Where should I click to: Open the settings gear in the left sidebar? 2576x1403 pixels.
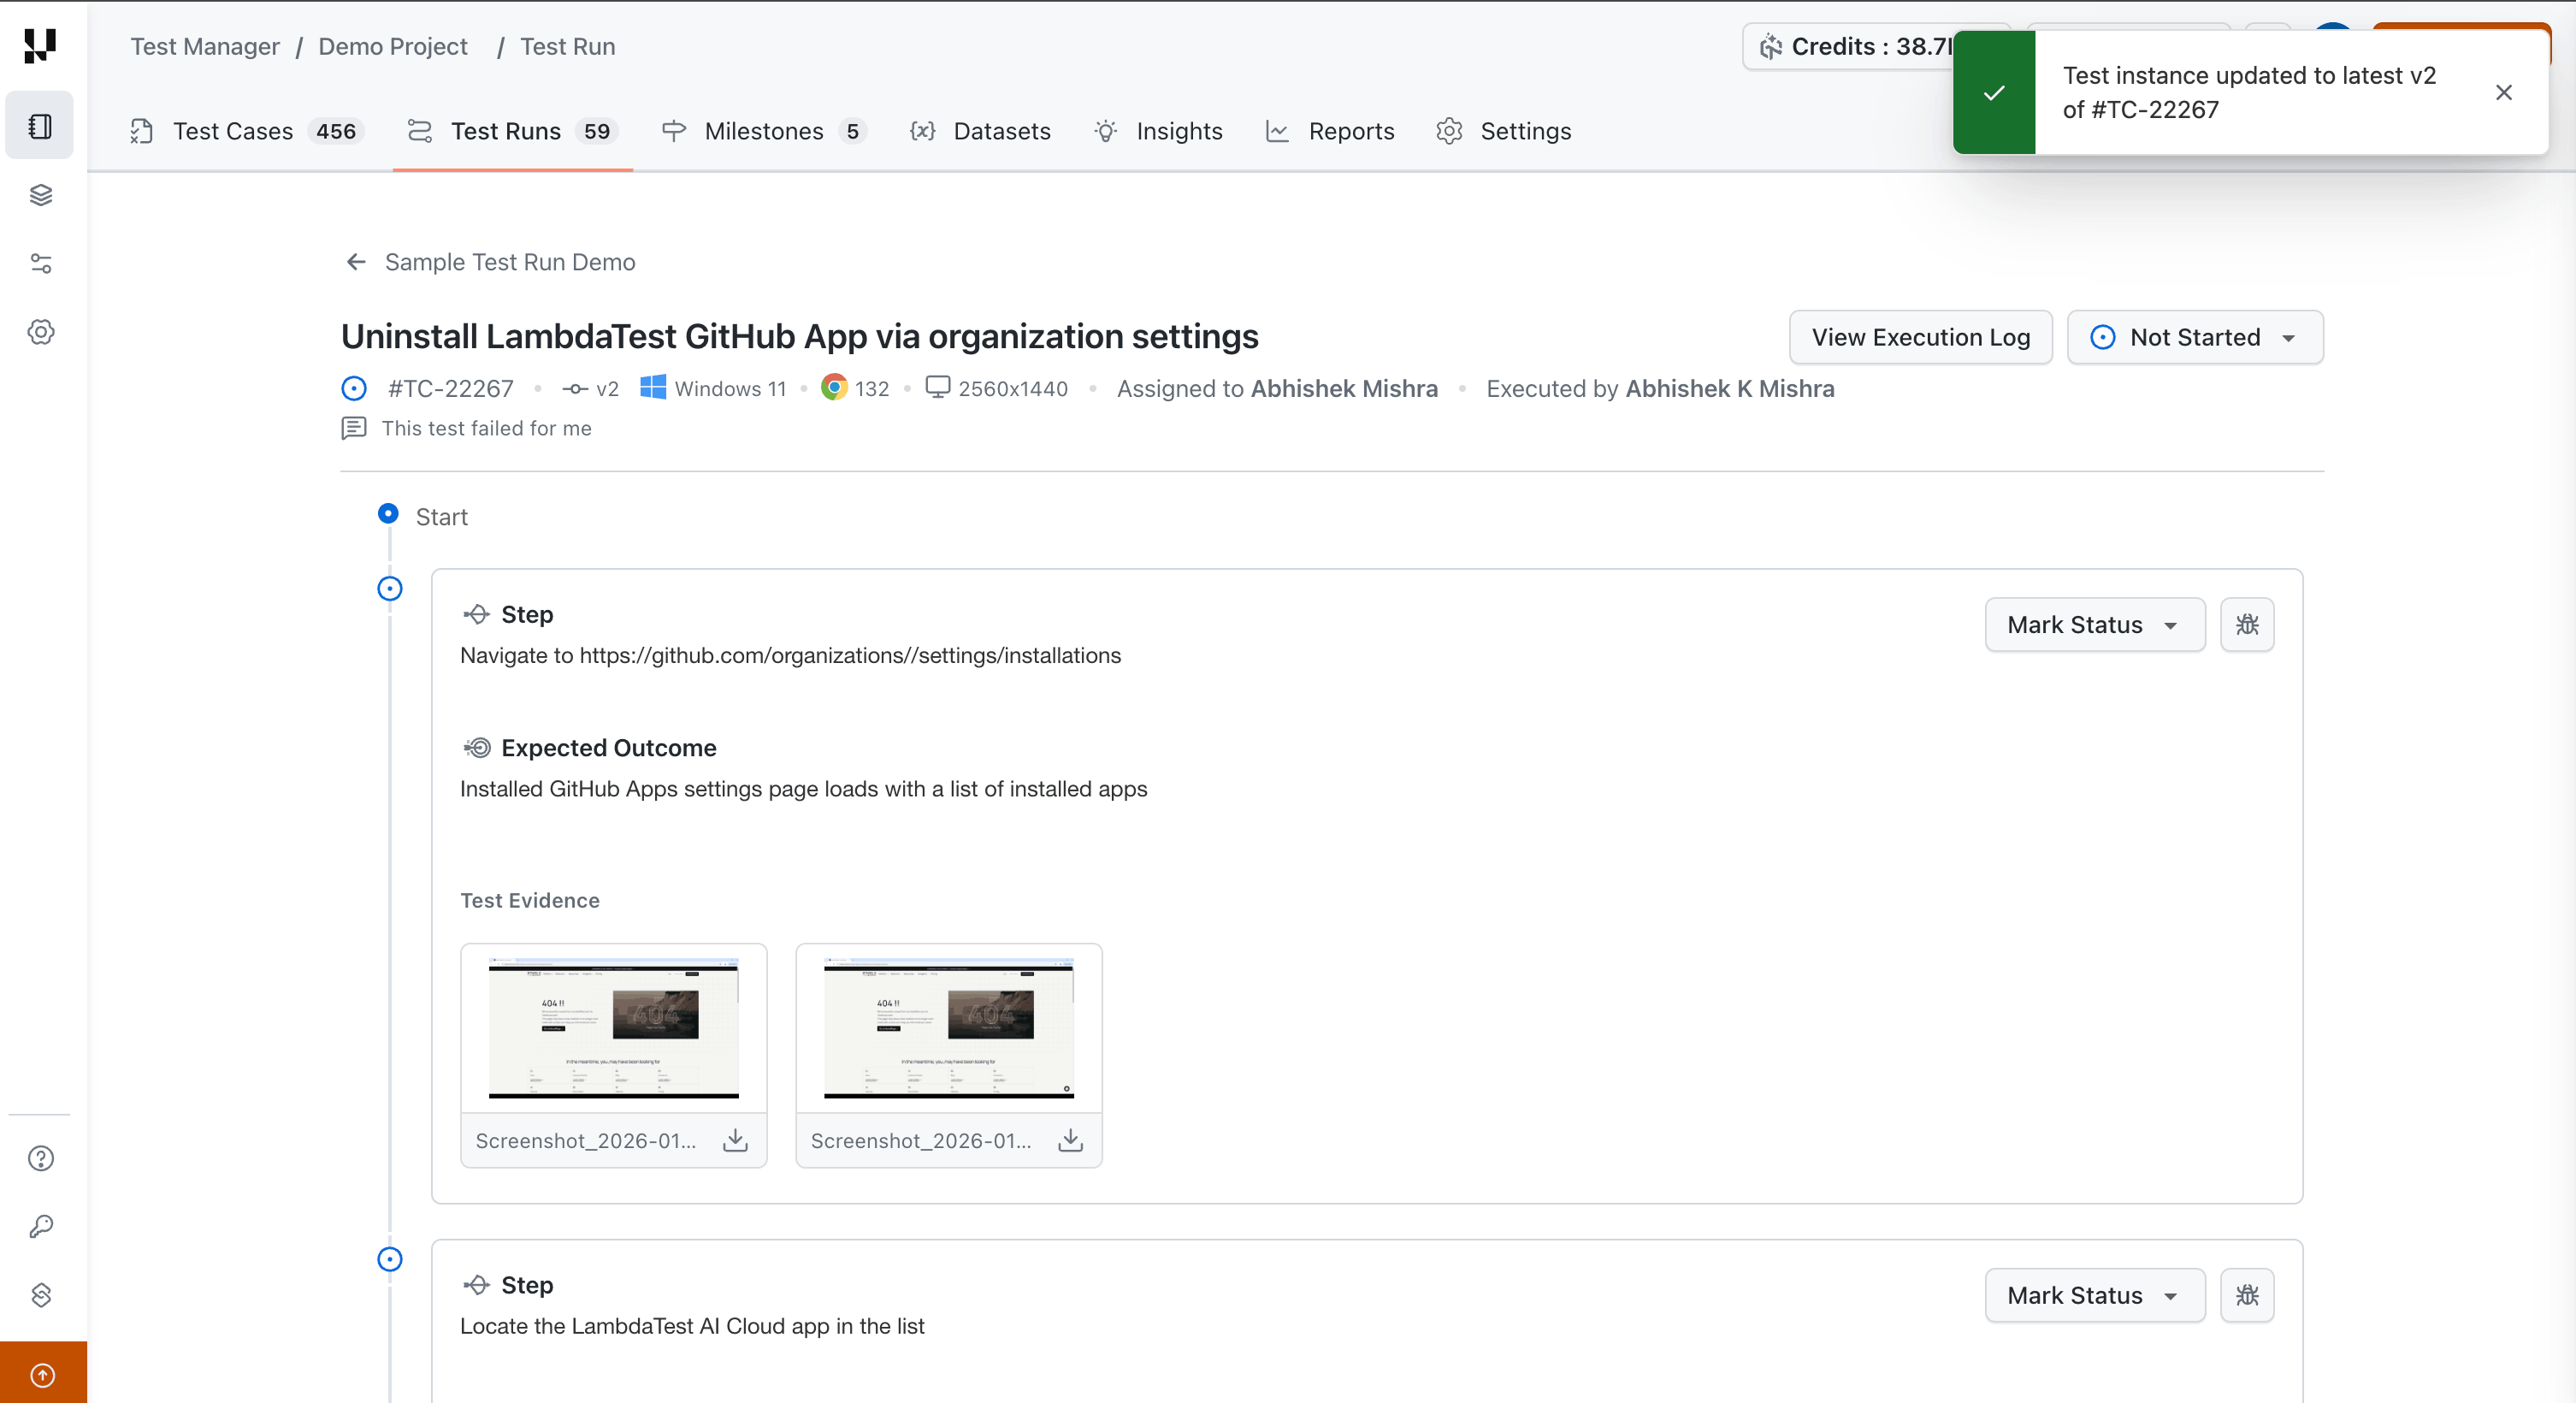coord(40,332)
